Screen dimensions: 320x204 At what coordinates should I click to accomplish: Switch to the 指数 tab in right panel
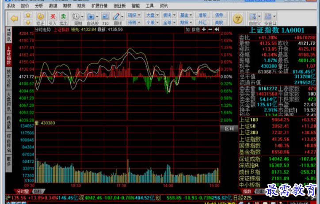(247, 191)
